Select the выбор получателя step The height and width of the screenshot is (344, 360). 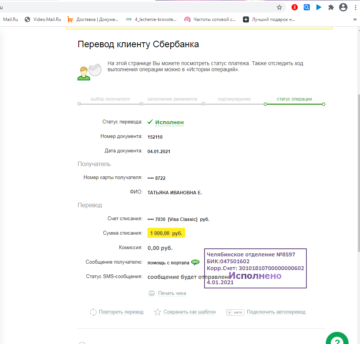pos(110,99)
